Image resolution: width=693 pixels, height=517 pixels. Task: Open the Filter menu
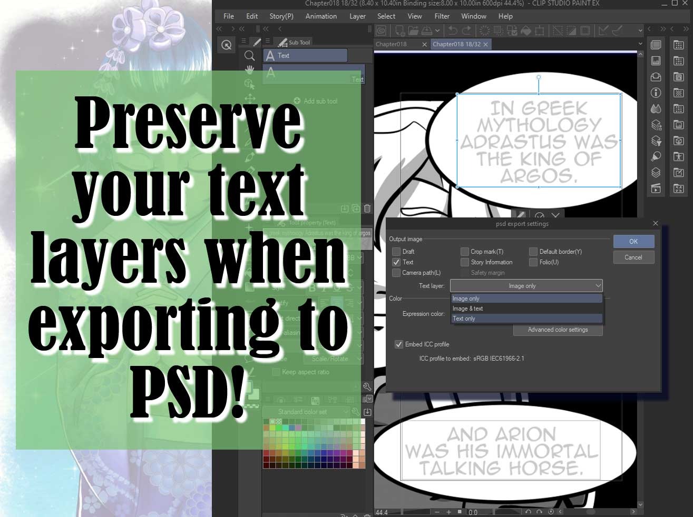tap(442, 16)
